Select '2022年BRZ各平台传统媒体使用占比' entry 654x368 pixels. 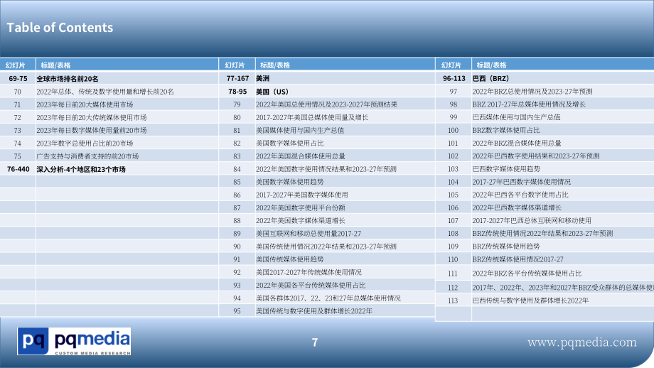[x=527, y=274]
